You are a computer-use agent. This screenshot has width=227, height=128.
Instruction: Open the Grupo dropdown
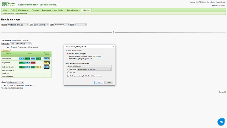81,25
